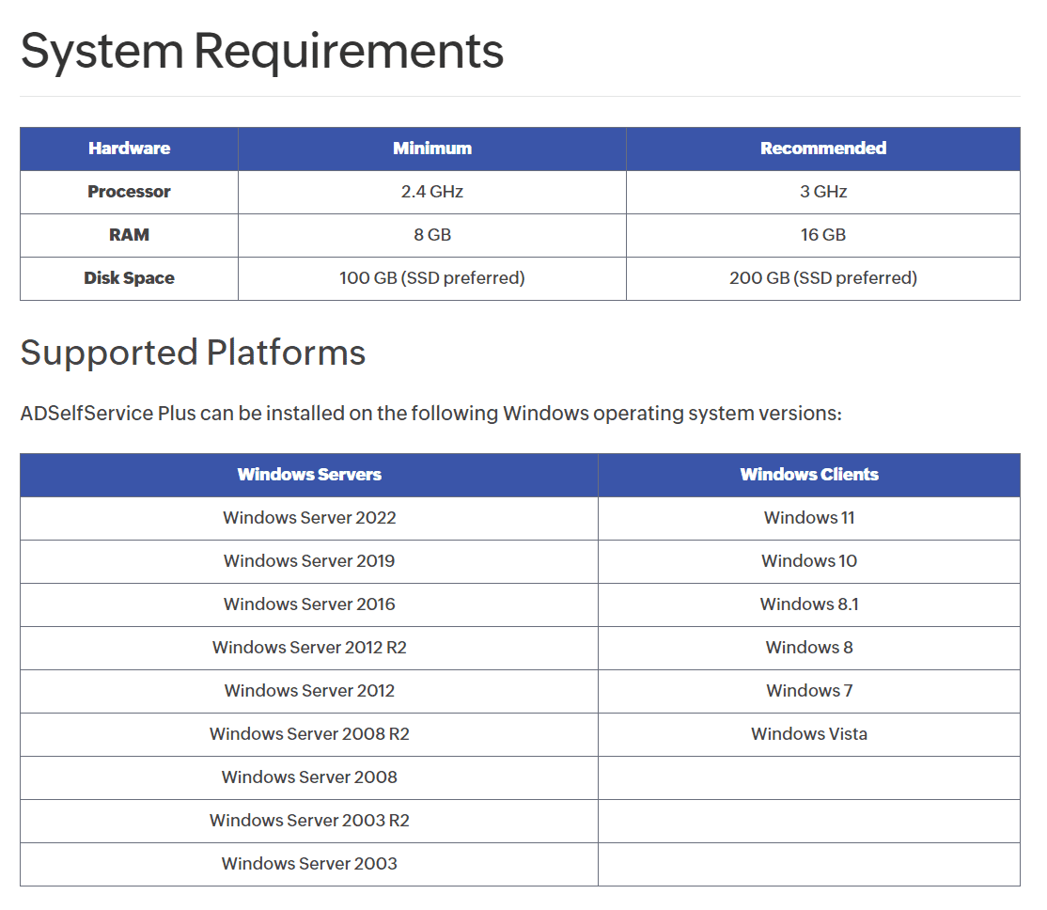Click the Windows Server 2012 cell
This screenshot has width=1047, height=910.
[x=309, y=691]
